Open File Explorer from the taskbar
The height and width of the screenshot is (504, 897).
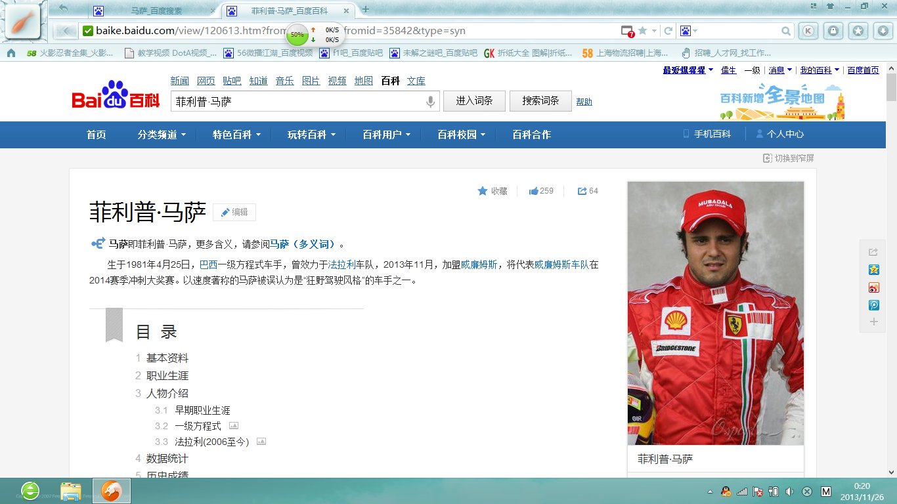(70, 491)
